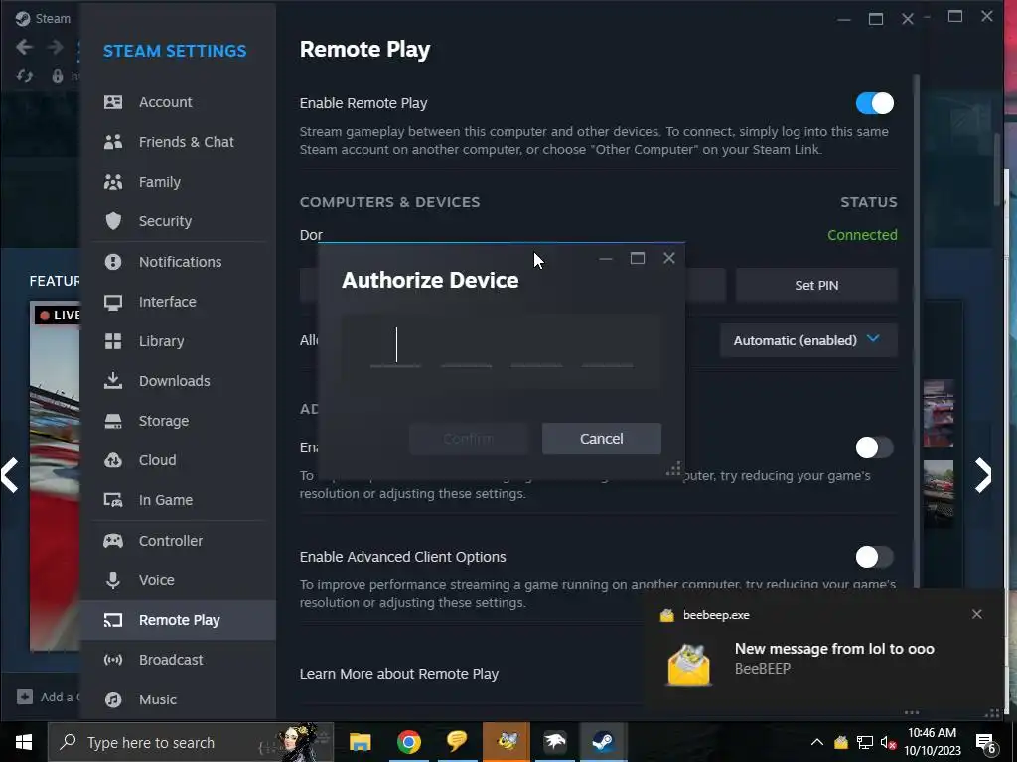Click the settings panel vertical scrollbar
Screen dimensions: 1017x762
coord(917,331)
